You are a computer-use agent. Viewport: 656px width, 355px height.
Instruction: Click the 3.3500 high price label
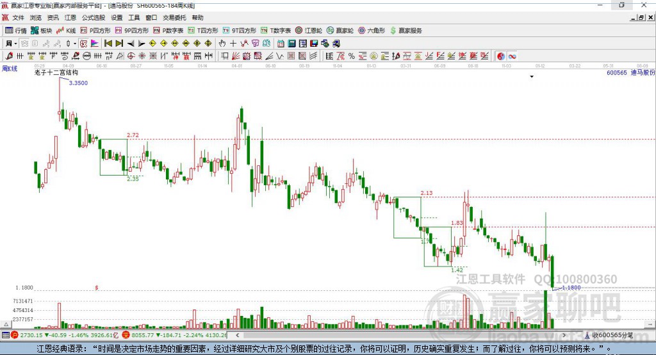click(78, 83)
